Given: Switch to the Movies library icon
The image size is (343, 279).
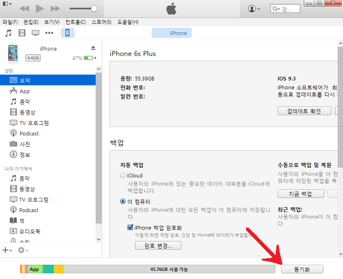Looking at the screenshot, I should pyautogui.click(x=22, y=33).
